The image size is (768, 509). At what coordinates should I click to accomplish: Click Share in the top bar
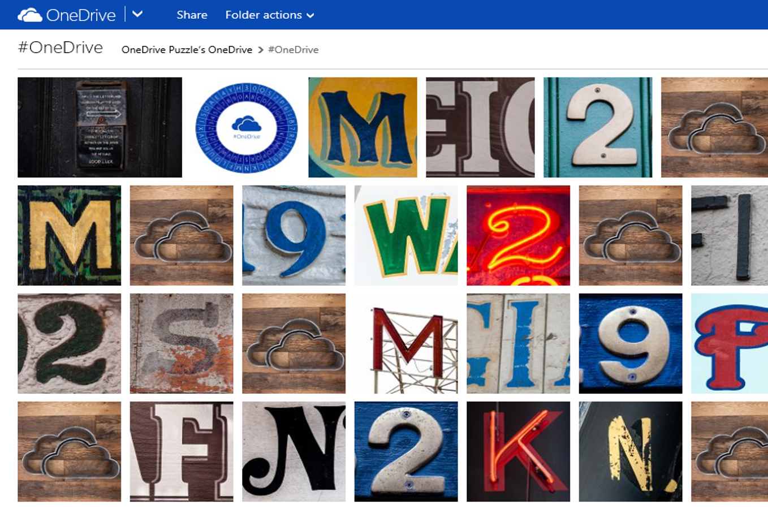point(192,15)
